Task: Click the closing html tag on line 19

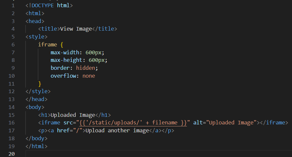Action: pos(36,146)
